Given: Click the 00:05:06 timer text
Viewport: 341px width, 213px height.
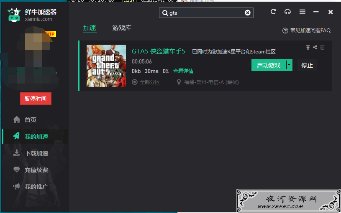Looking at the screenshot, I should tap(142, 62).
